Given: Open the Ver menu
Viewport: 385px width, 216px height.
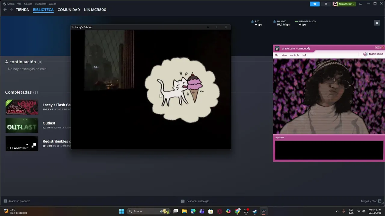Looking at the screenshot, I should 19,4.
